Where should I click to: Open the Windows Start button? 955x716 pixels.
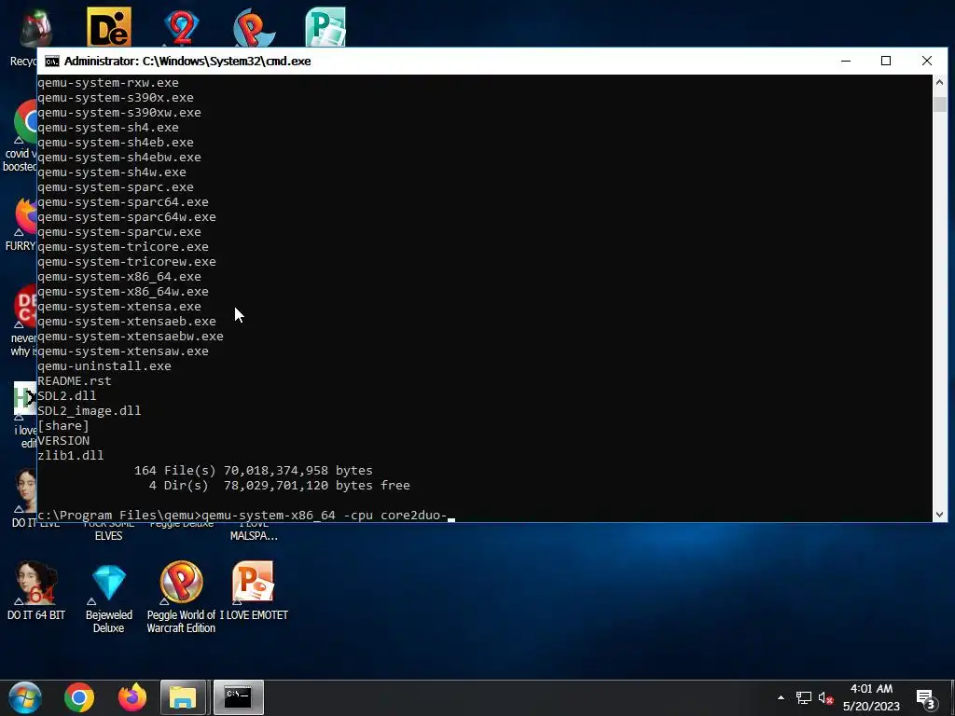(x=24, y=697)
